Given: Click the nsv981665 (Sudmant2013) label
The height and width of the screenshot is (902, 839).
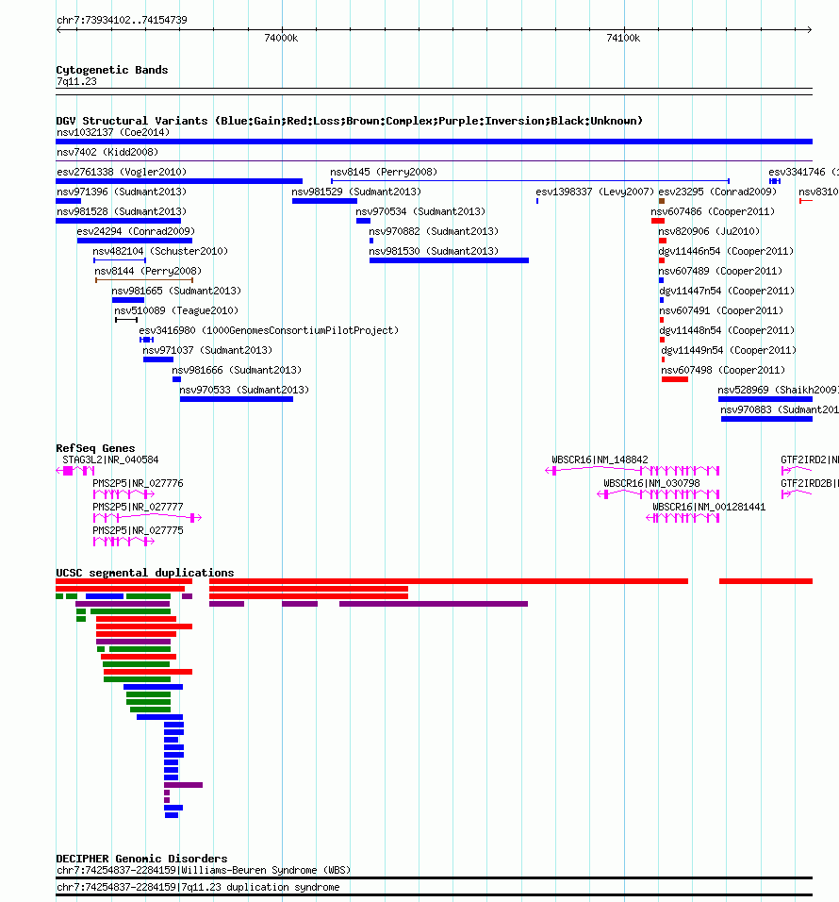Looking at the screenshot, I should 176,292.
